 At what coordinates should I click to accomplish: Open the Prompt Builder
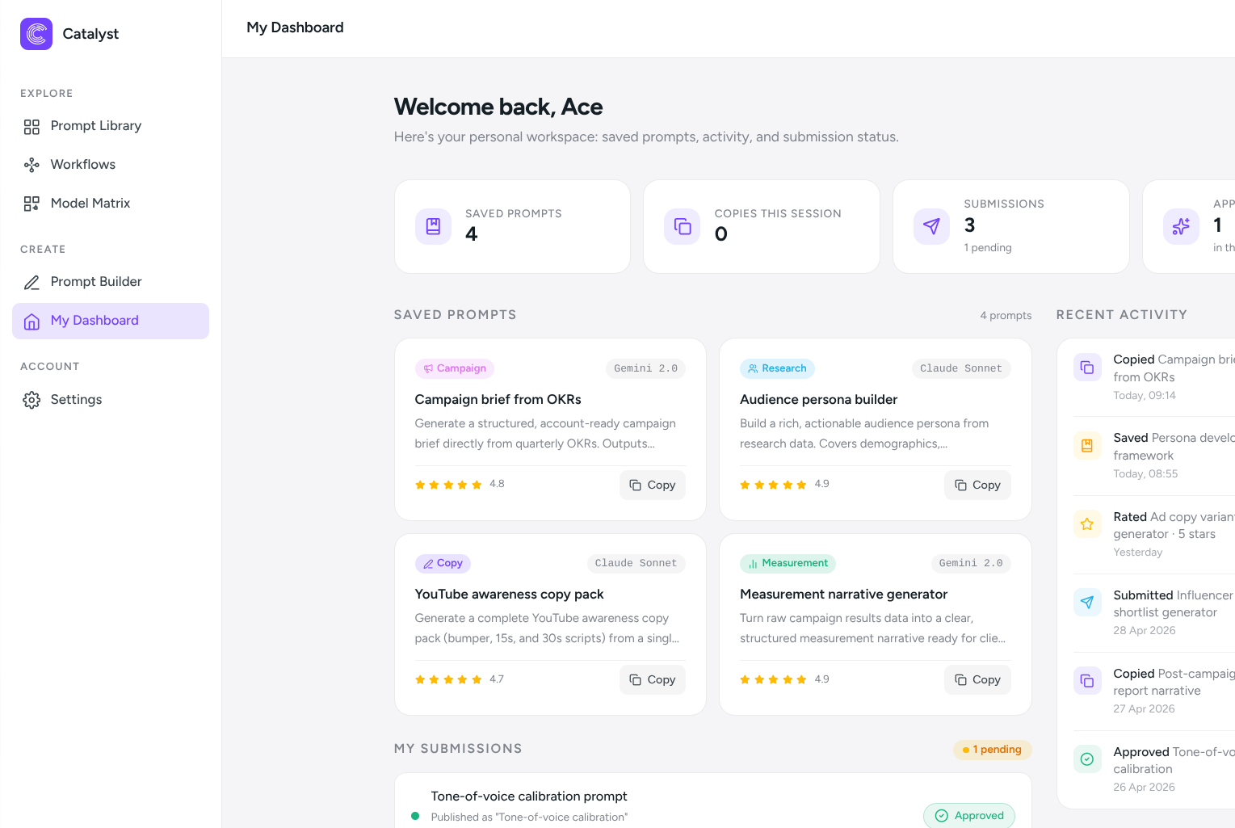111,282
